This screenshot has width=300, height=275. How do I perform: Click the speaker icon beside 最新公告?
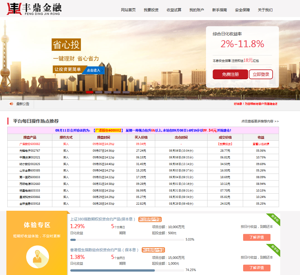[x=12, y=104]
